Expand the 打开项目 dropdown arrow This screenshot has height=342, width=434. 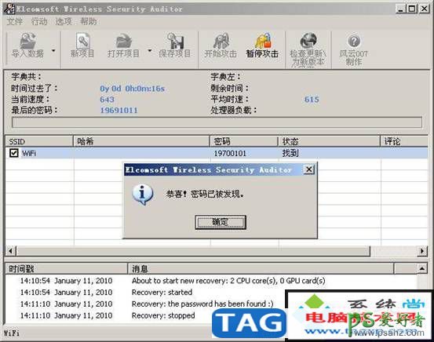tap(150, 51)
